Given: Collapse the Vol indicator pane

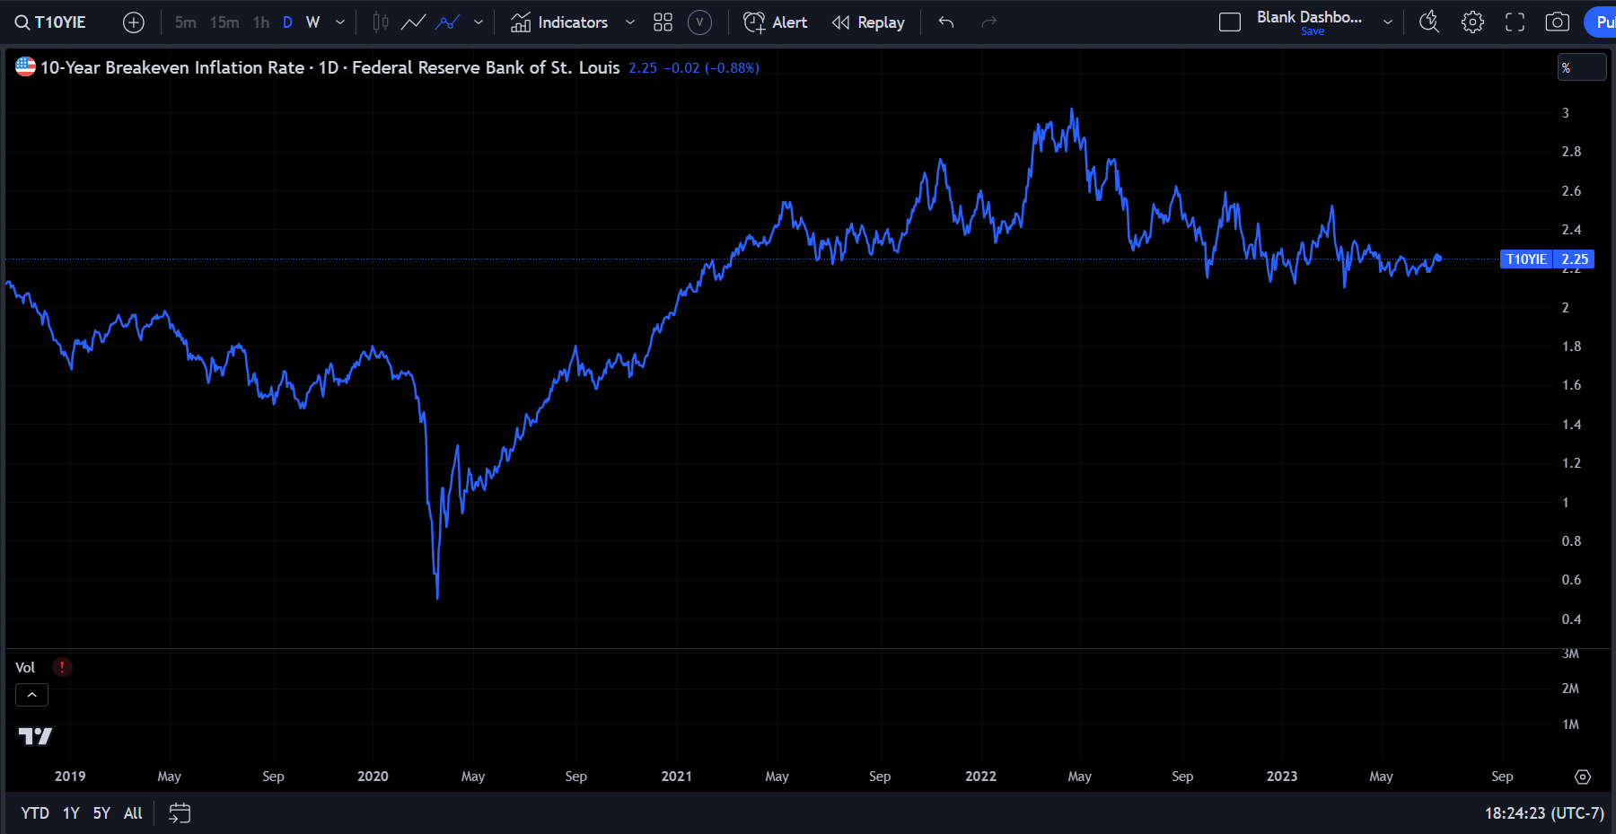Looking at the screenshot, I should (31, 694).
